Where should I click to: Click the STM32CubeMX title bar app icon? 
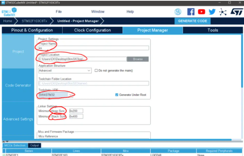pyautogui.click(x=3, y=3)
